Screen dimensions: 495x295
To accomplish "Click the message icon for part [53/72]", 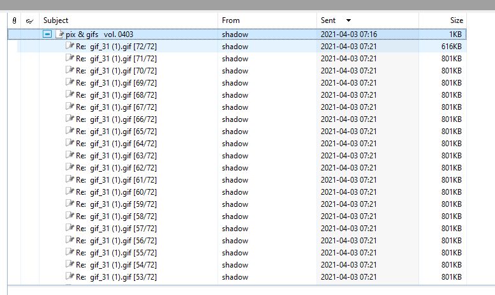I will pos(70,276).
